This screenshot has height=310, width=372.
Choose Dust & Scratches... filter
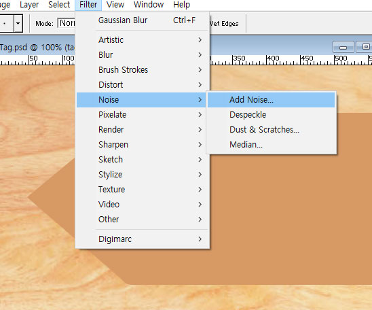click(271, 130)
